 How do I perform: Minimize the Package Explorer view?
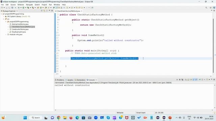[x=50, y=10]
